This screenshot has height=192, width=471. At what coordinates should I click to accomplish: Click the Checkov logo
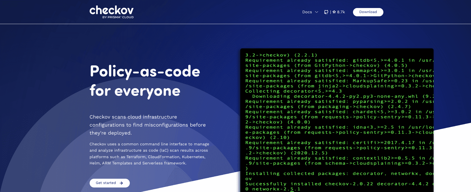click(x=111, y=12)
